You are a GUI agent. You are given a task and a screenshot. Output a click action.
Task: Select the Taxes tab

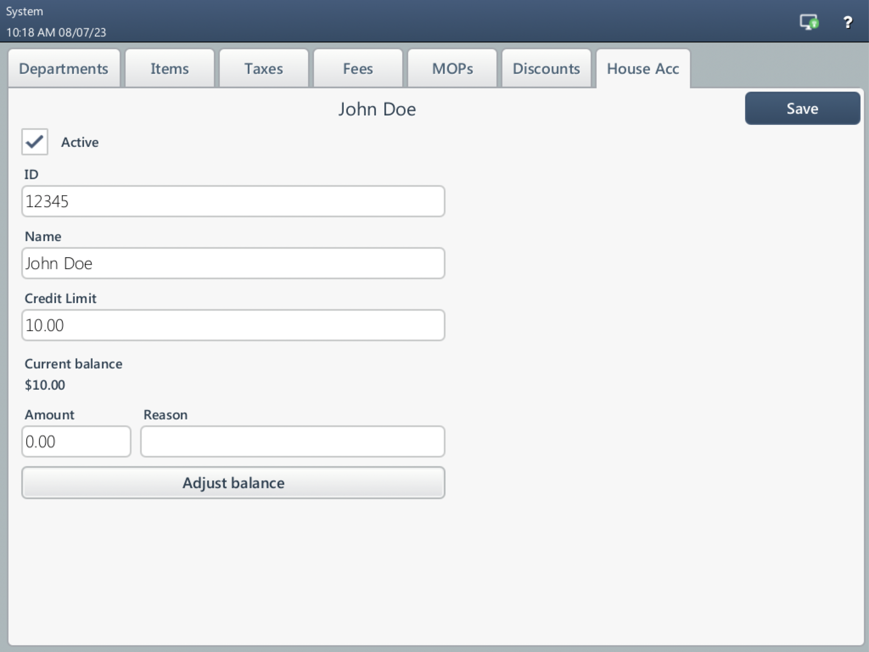pyautogui.click(x=263, y=68)
